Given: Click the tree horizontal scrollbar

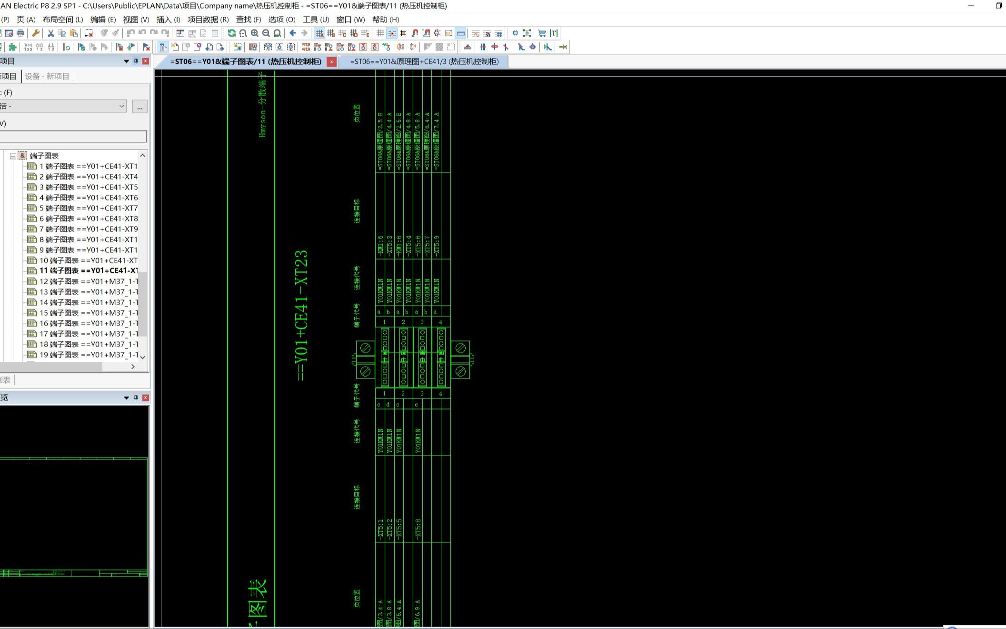Looking at the screenshot, I should 51,367.
